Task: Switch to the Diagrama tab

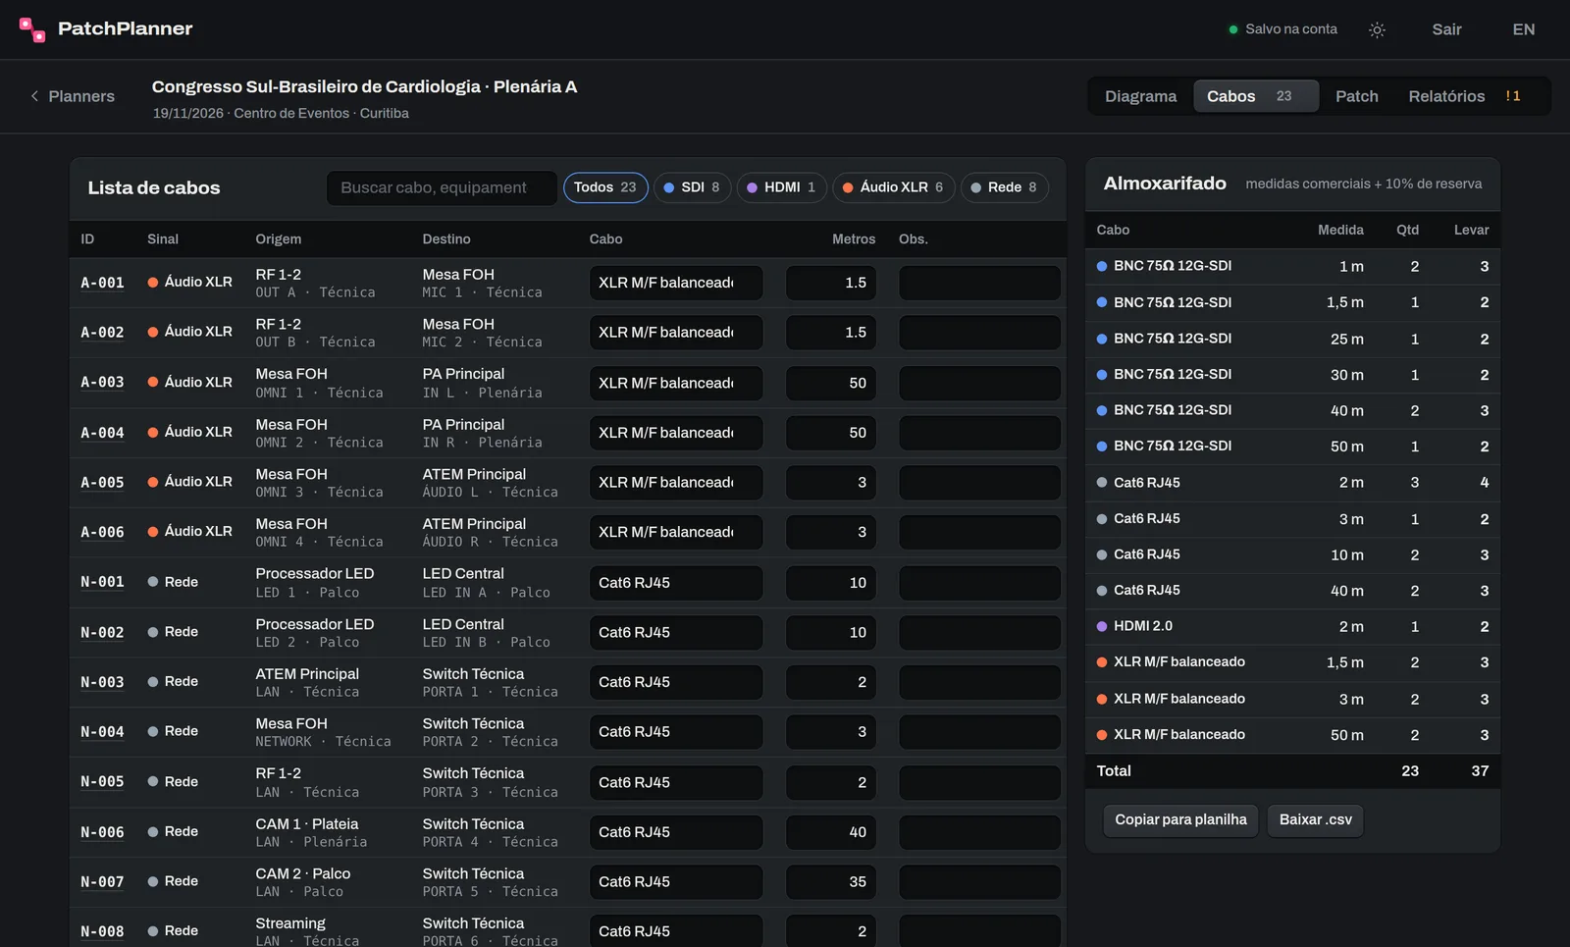Action: 1140,96
